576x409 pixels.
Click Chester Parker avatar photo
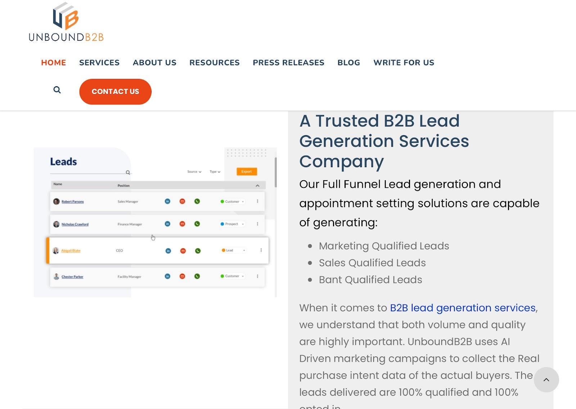56,277
